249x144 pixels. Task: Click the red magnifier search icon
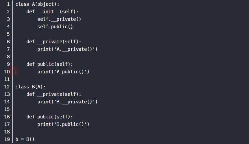click(x=14, y=72)
